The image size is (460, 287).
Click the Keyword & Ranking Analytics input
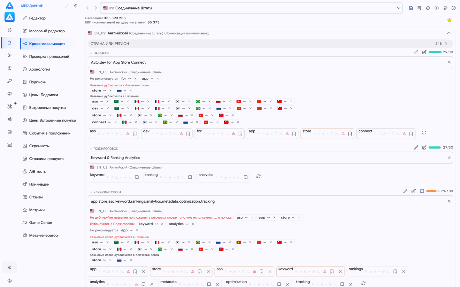coord(270,158)
